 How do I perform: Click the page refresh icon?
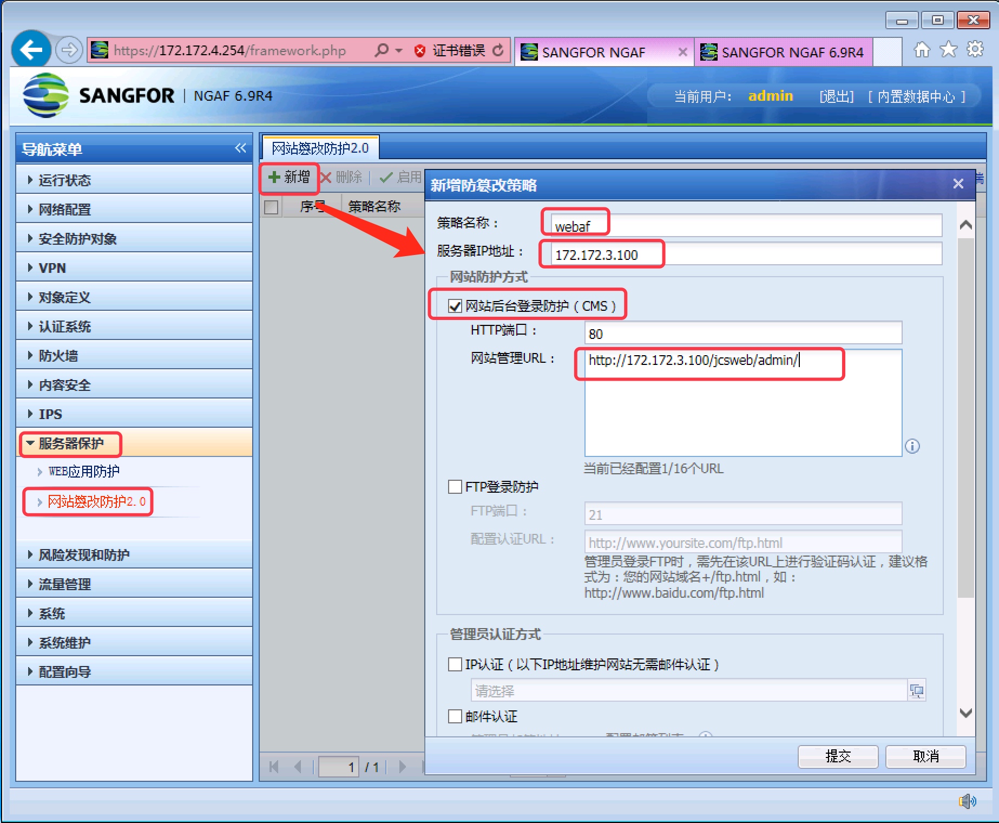coord(498,50)
